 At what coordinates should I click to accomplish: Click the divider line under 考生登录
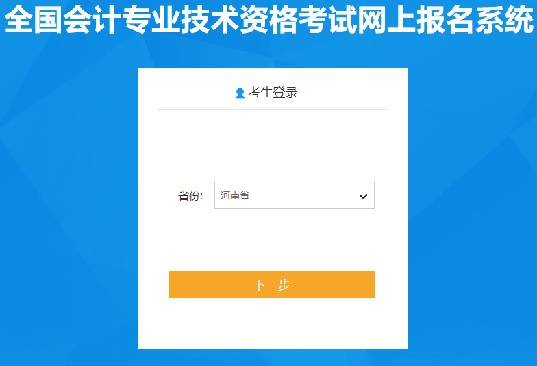click(273, 110)
